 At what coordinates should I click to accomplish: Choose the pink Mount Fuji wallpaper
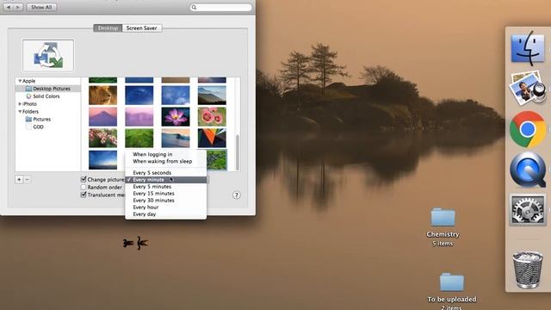[103, 117]
